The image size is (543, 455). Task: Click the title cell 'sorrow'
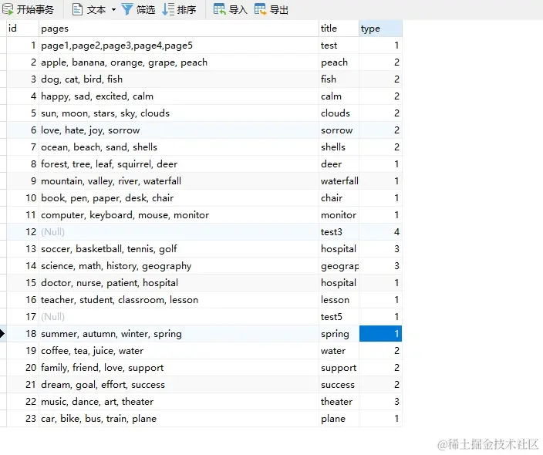(x=339, y=130)
